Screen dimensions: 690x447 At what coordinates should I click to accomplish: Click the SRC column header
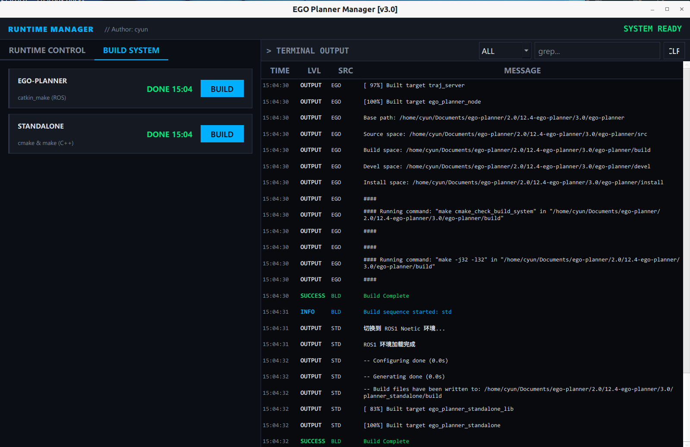[x=346, y=71]
